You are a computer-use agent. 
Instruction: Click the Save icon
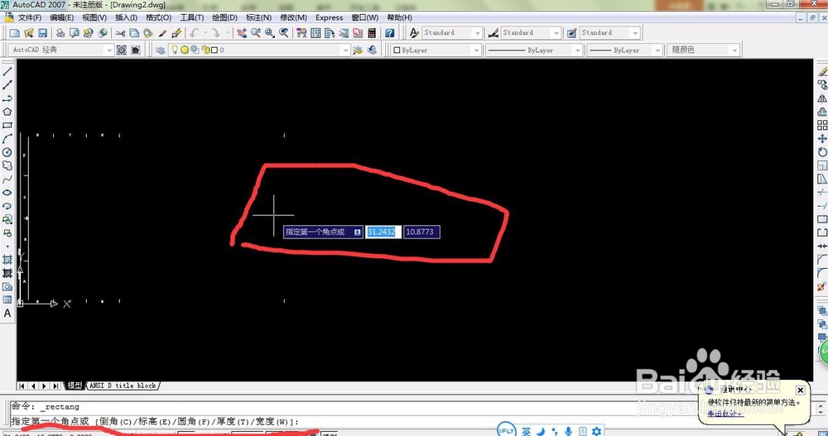[43, 33]
